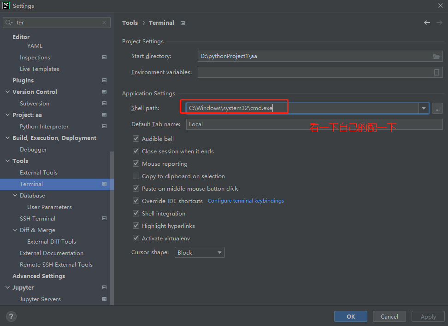Click into the settings search box
Screen dimensions: 448x326
pyautogui.click(x=57, y=23)
